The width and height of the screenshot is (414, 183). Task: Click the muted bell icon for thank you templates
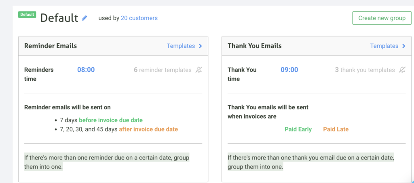[402, 70]
